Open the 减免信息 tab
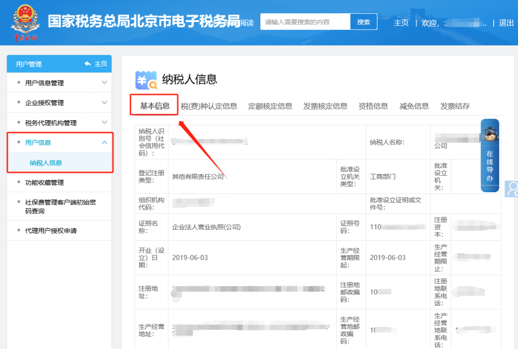The width and height of the screenshot is (518, 349). coord(414,106)
